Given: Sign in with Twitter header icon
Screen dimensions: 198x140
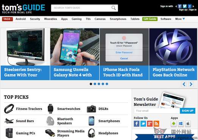Looking at the screenshot, I should click(x=184, y=6).
